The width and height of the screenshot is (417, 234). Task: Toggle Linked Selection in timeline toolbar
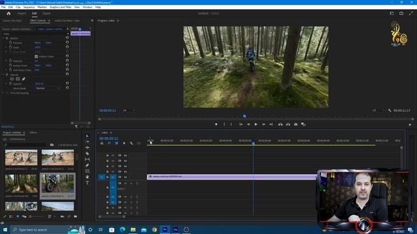[117, 143]
